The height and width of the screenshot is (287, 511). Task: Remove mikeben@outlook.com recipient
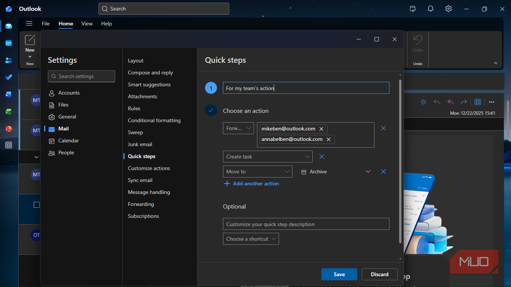[x=321, y=129]
